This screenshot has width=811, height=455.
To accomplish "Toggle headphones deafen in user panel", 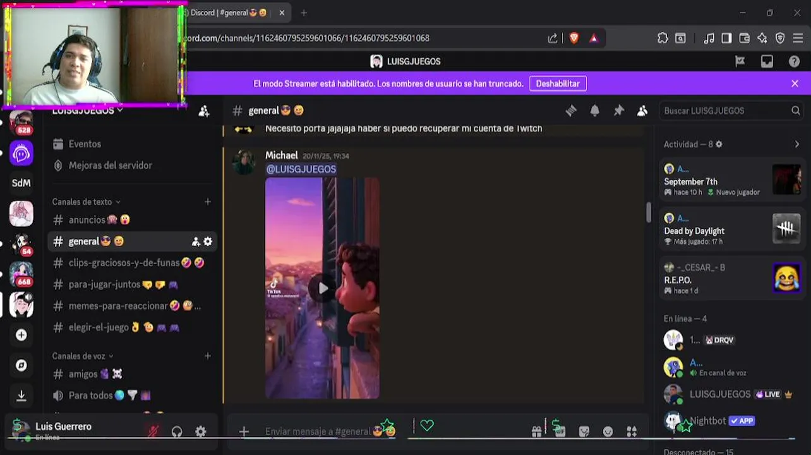I will (177, 432).
